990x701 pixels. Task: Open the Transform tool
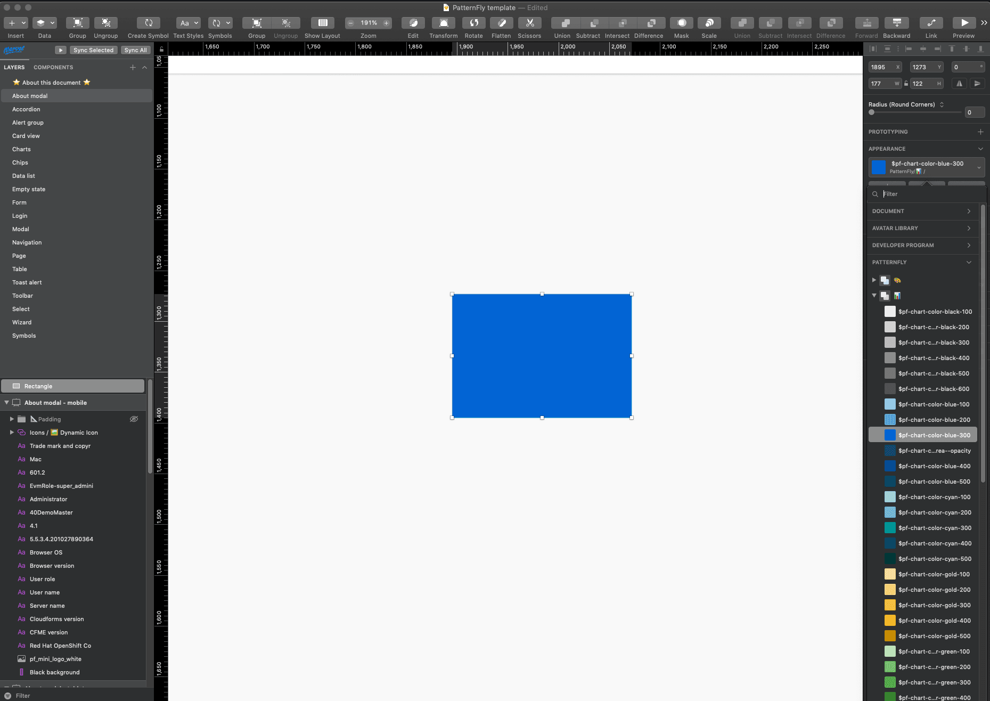pyautogui.click(x=443, y=23)
